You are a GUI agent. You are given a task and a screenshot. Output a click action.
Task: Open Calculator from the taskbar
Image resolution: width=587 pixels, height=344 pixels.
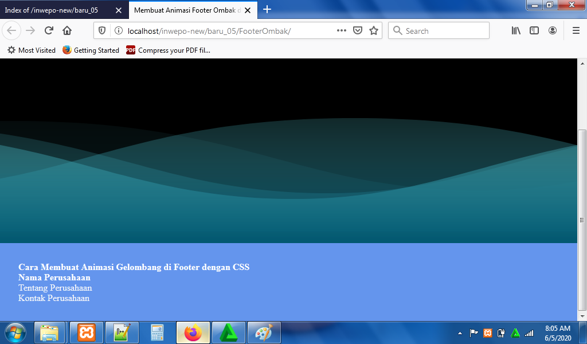point(157,333)
